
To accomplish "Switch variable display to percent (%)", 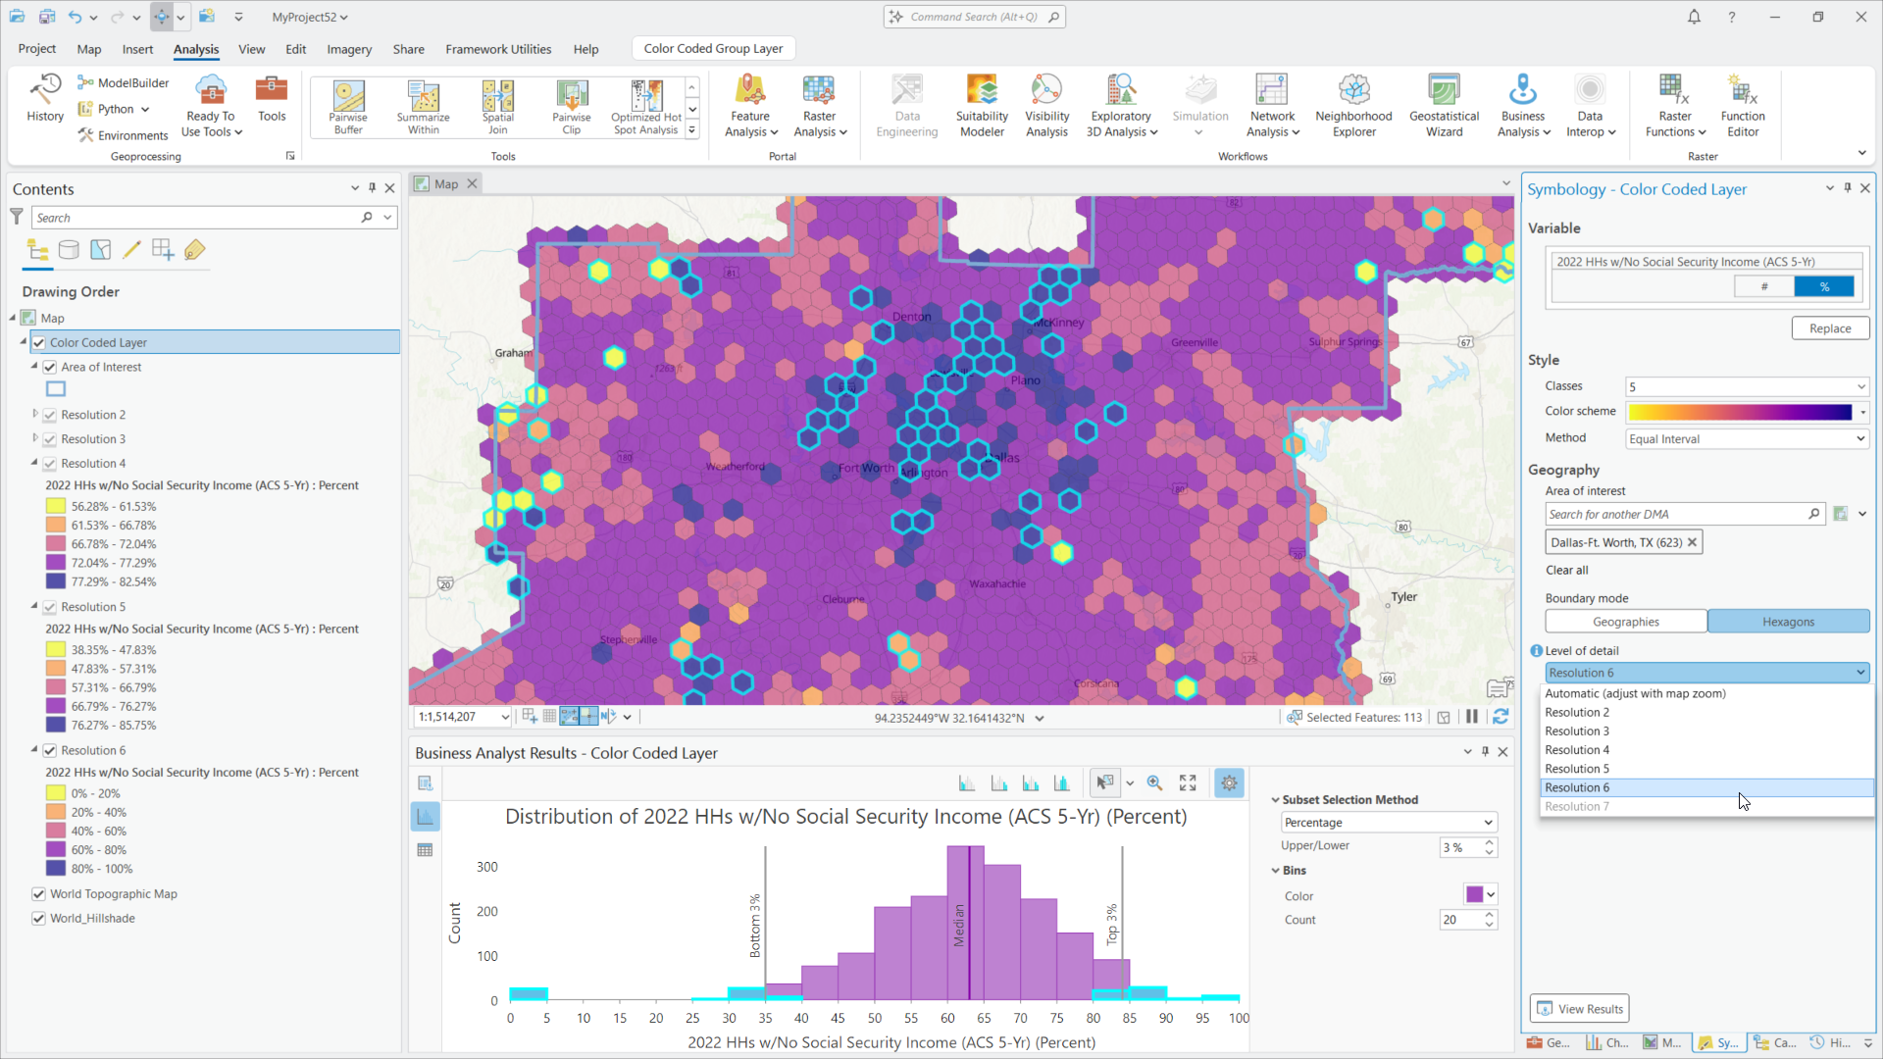I will point(1824,286).
